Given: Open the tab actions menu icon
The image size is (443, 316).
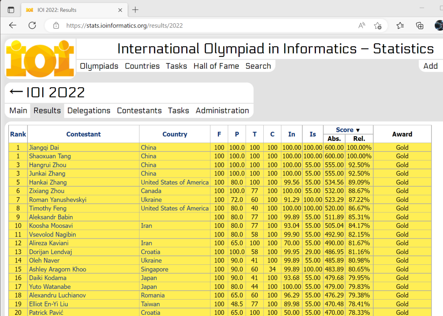Looking at the screenshot, I should pyautogui.click(x=11, y=10).
